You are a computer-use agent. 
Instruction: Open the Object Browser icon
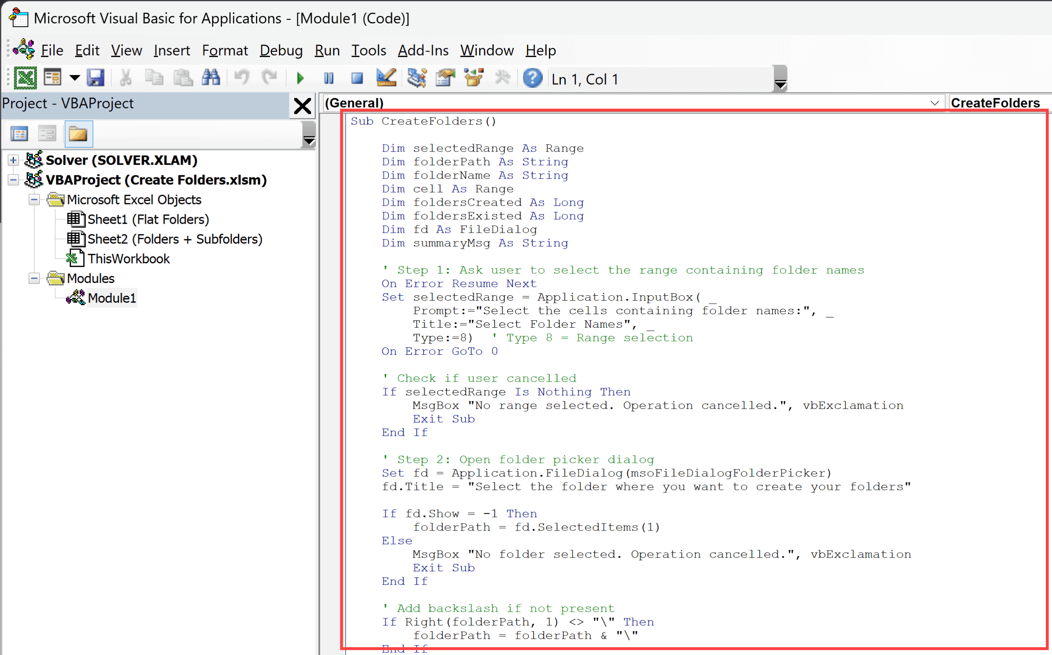pyautogui.click(x=473, y=78)
